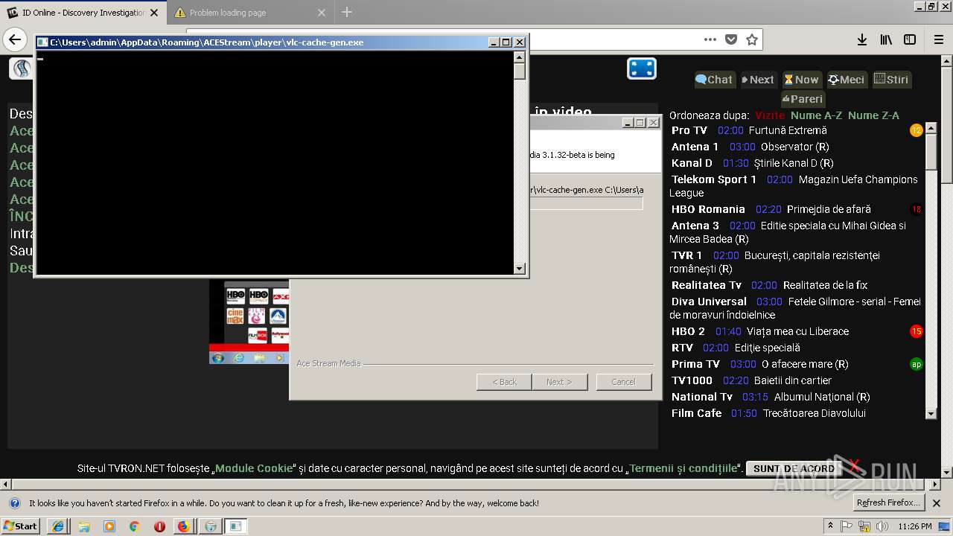Image resolution: width=953 pixels, height=536 pixels.
Task: Open the Module Cookie link
Action: [254, 468]
